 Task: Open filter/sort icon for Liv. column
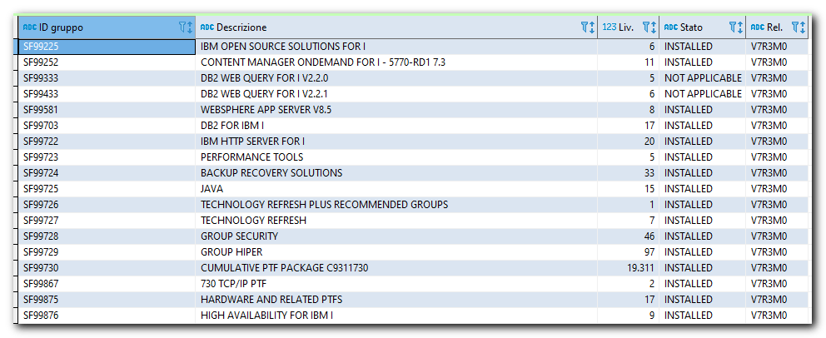tap(649, 27)
